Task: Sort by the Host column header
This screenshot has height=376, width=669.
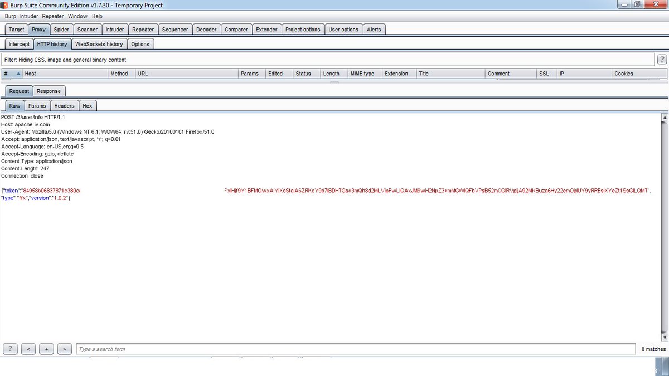Action: coord(65,74)
